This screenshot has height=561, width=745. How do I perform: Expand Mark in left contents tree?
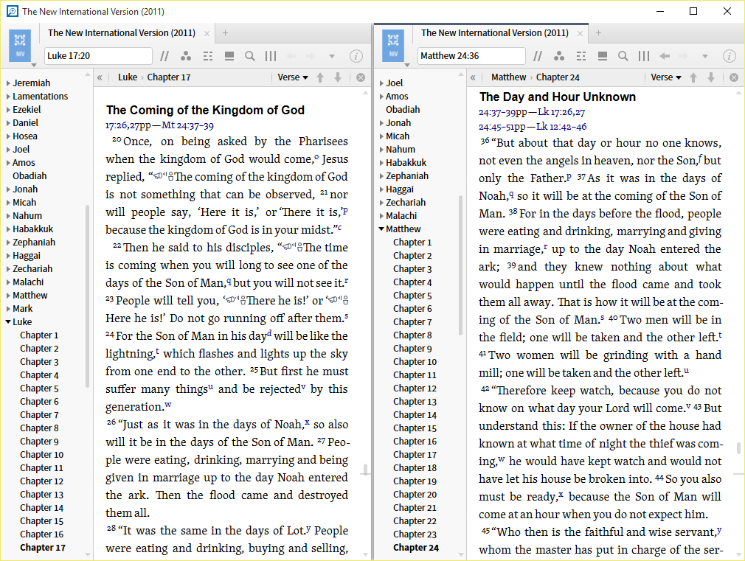9,309
